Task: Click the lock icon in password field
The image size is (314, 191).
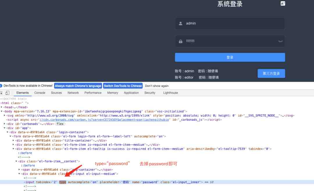Action: pos(181,41)
